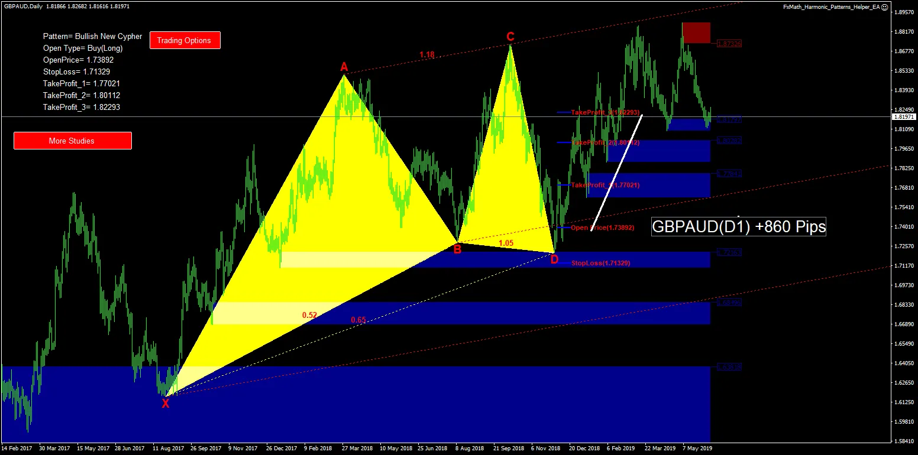Click the 1.63818 zone price tag
This screenshot has width=918, height=455.
pyautogui.click(x=729, y=367)
